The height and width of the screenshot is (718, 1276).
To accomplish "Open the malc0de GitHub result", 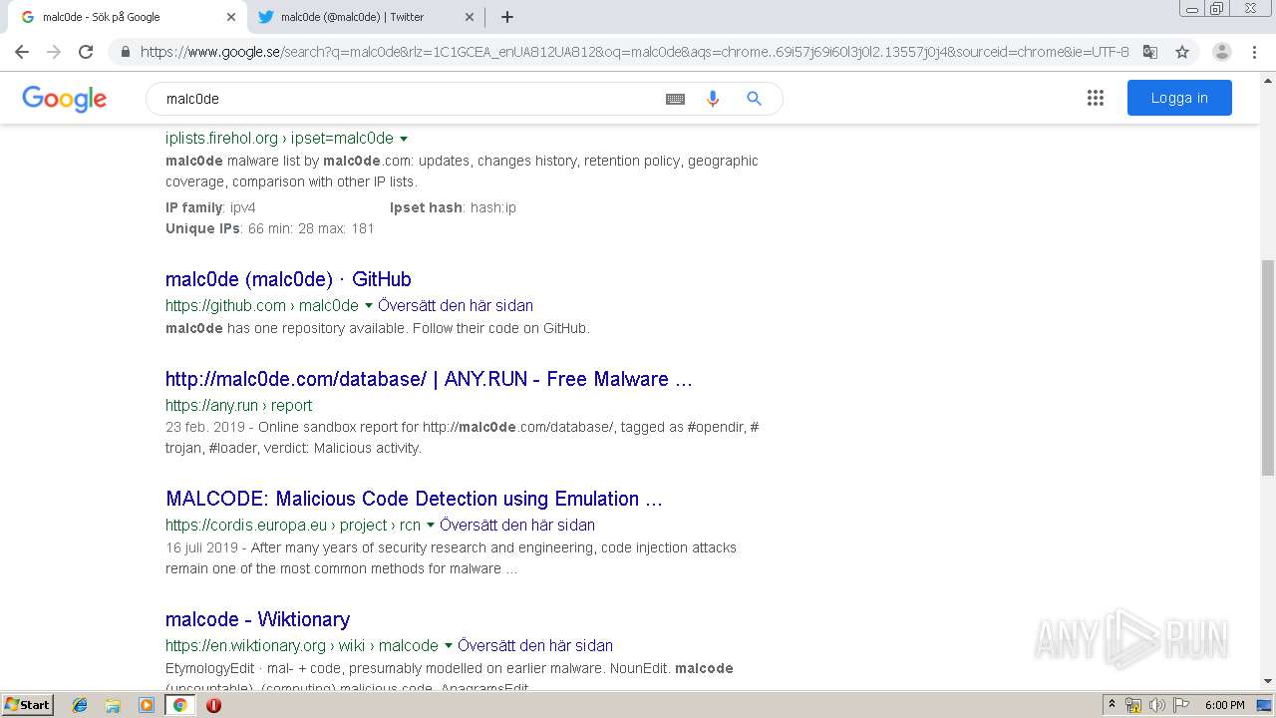I will (x=288, y=279).
